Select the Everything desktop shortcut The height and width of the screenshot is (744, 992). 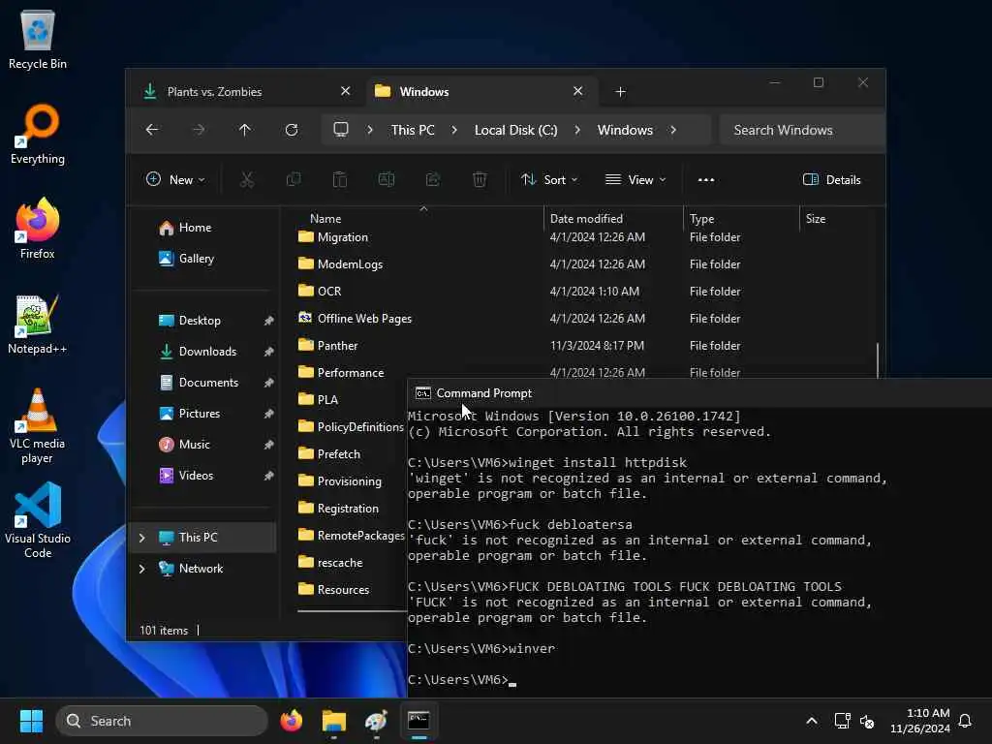tap(38, 134)
